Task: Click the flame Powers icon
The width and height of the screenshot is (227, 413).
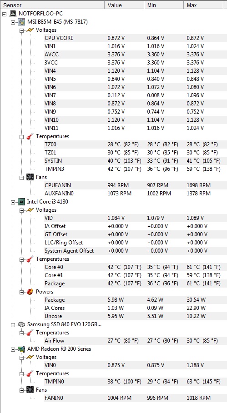Action: (x=30, y=292)
